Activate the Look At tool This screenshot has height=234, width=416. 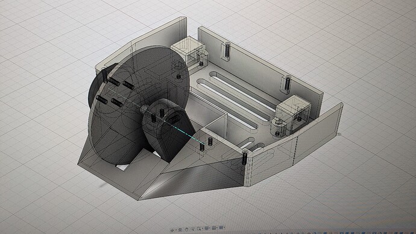point(180,230)
